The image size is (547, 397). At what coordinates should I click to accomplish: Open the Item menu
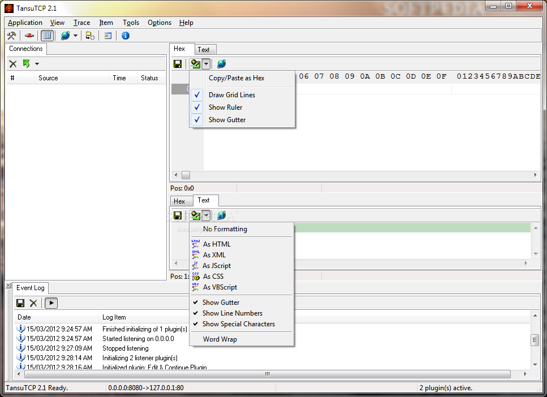106,23
